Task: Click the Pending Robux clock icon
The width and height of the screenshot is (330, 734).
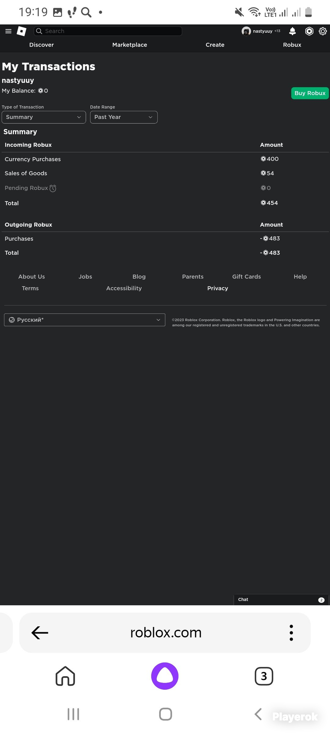Action: pos(53,188)
